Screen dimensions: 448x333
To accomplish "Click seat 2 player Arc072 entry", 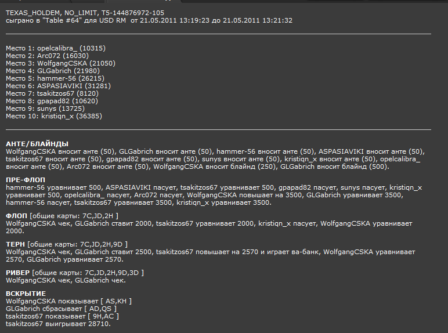I will click(x=48, y=56).
